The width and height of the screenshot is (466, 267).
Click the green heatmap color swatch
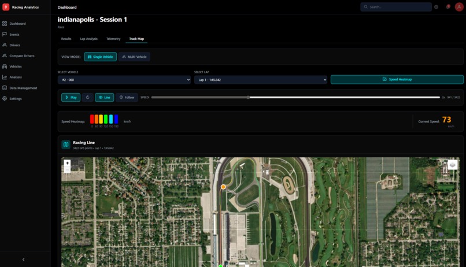(x=106, y=119)
